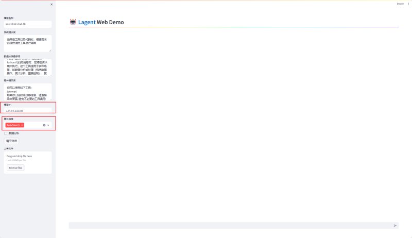Image resolution: width=412 pixels, height=238 pixels.
Task: Open the Deploy button at top right
Action: coord(400,4)
